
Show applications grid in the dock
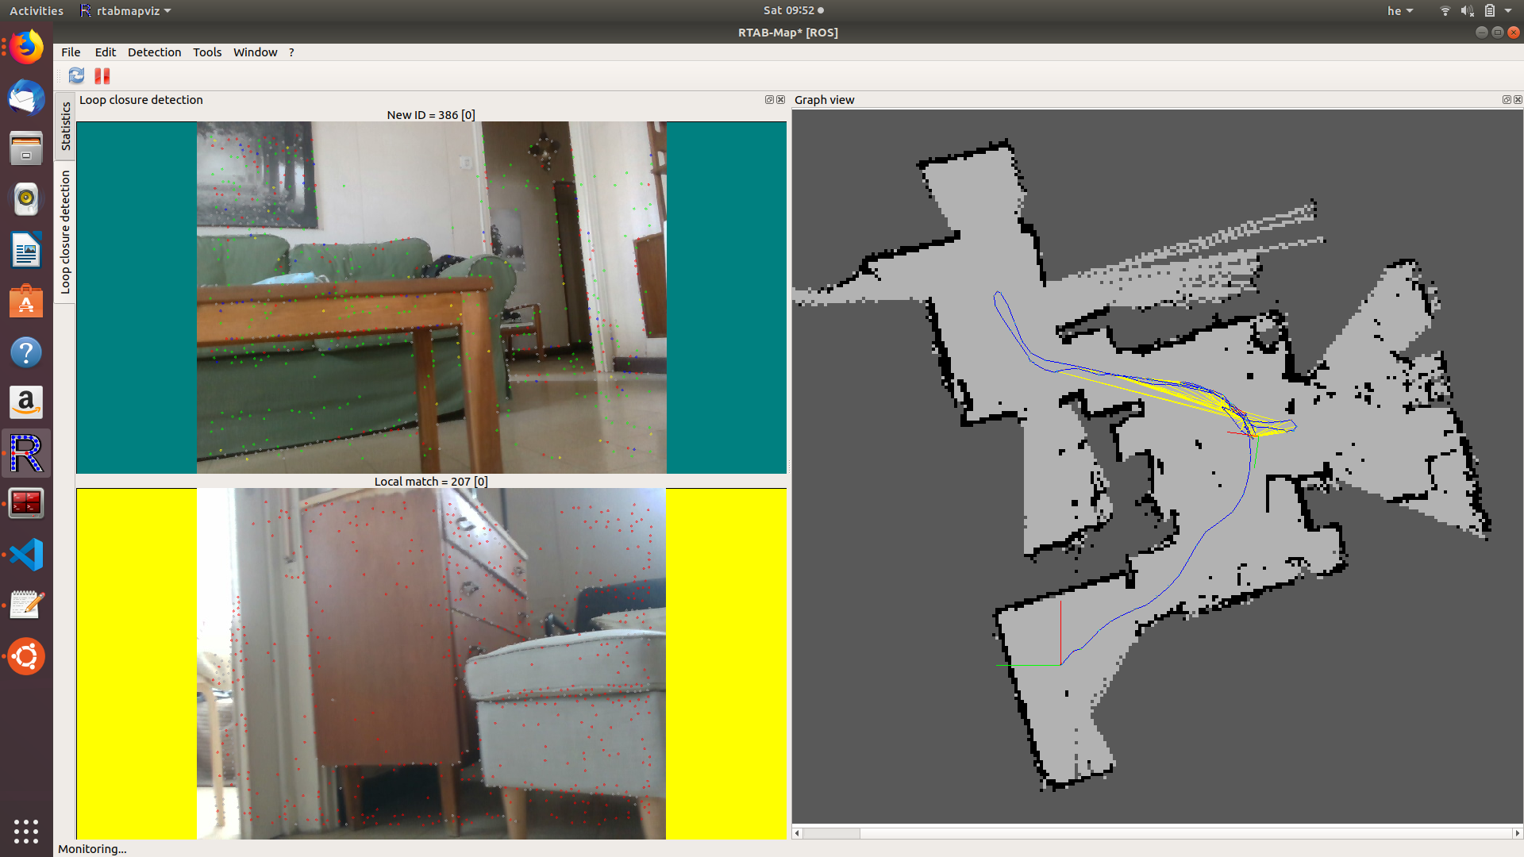tap(26, 831)
